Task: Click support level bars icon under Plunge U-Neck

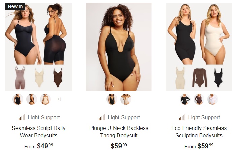Action: (x=102, y=117)
